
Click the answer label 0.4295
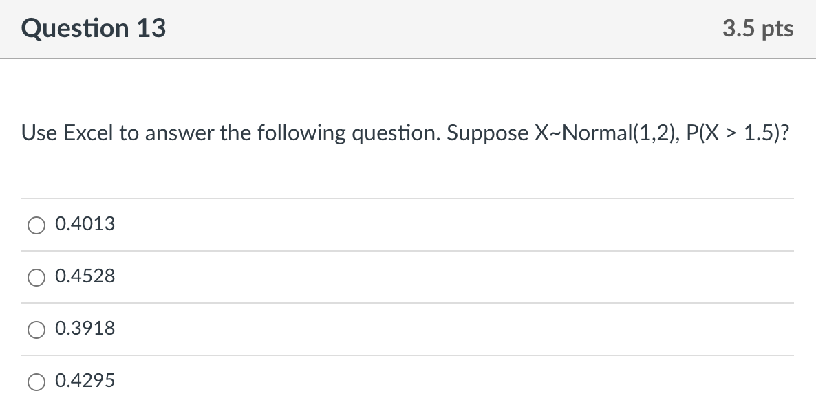[x=85, y=380]
